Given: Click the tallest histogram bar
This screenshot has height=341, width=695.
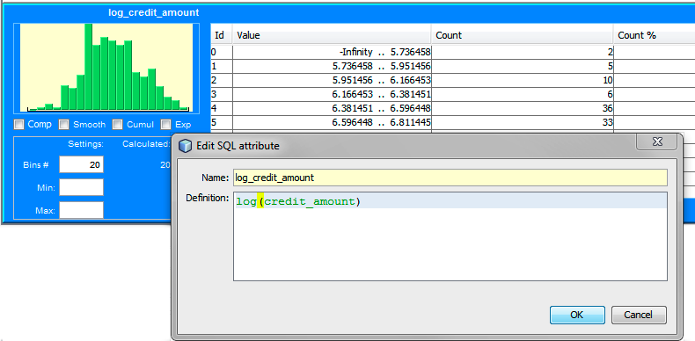Looking at the screenshot, I should tap(89, 67).
